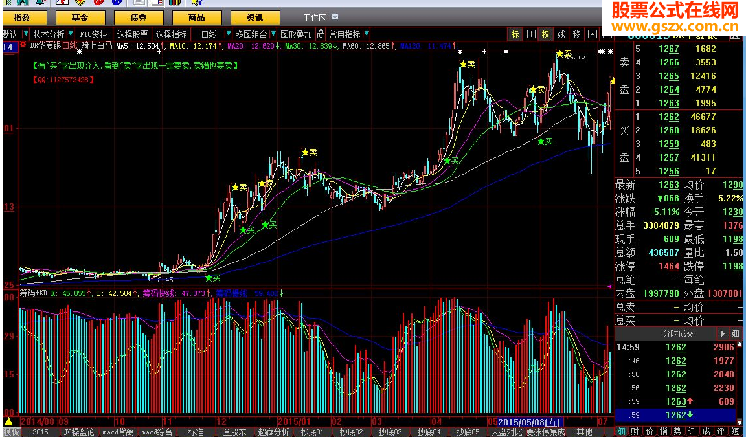Click 选择指标 in the toolbar
The image size is (746, 437).
pos(171,34)
